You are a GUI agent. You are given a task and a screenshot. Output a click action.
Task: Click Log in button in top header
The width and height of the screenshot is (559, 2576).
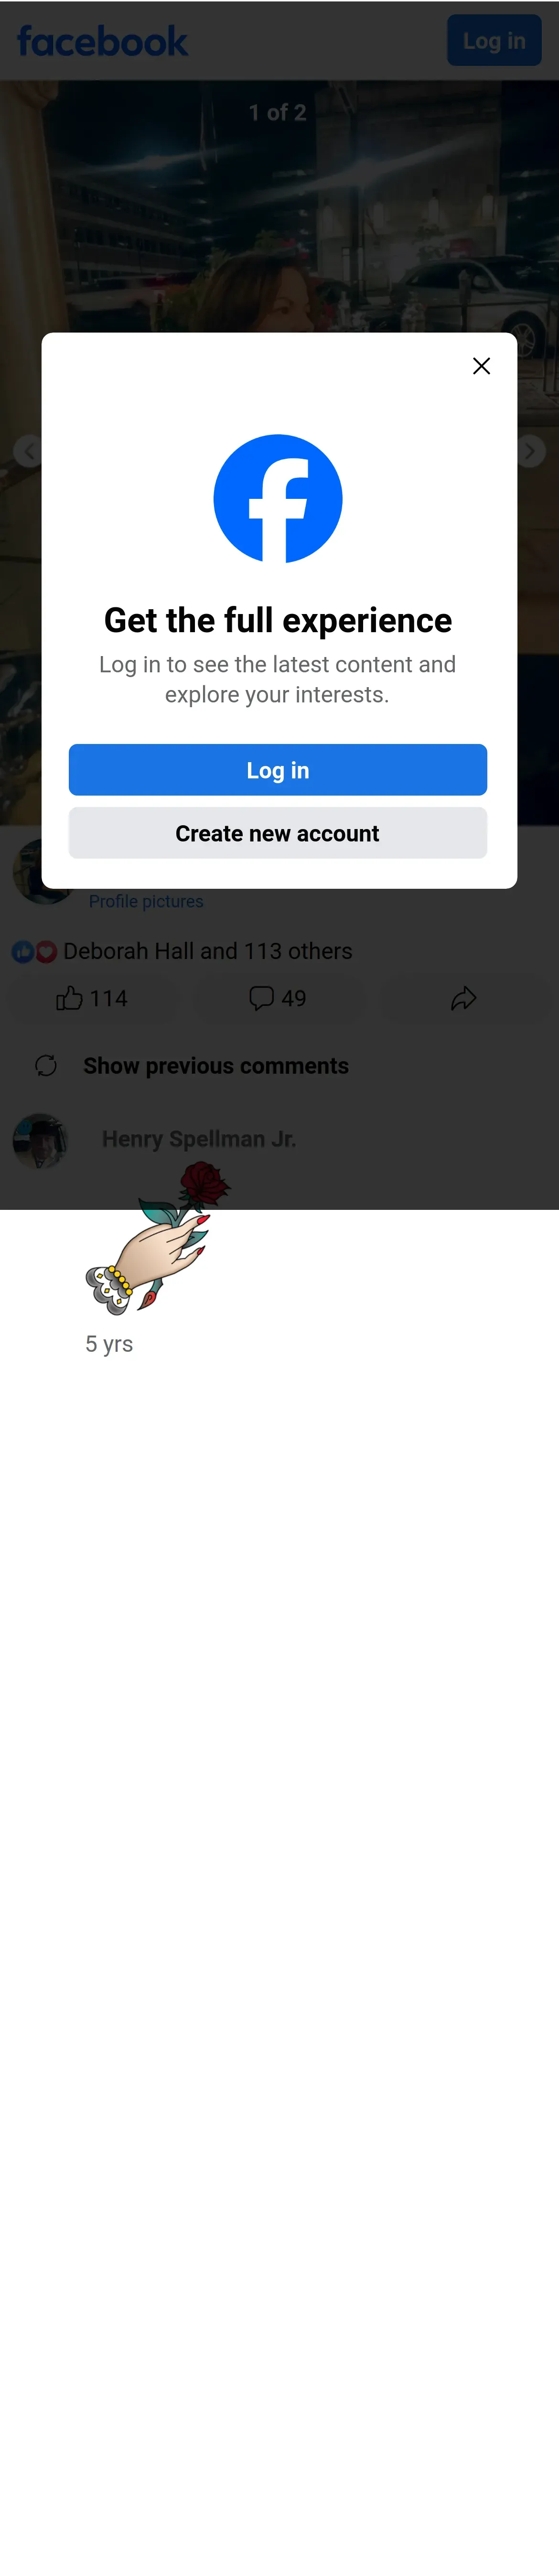tap(494, 41)
